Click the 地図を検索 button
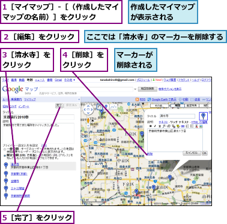Screen dimensions: 227x224 pyautogui.click(x=148, y=89)
